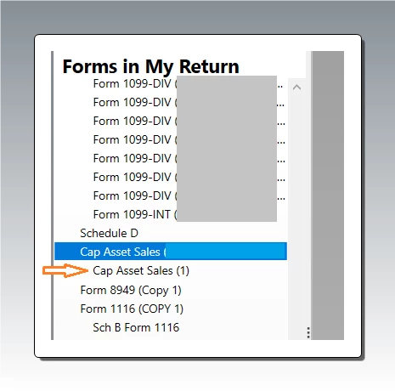Open Form 1116 (COPY 1)
This screenshot has height=391, width=395.
pos(132,309)
